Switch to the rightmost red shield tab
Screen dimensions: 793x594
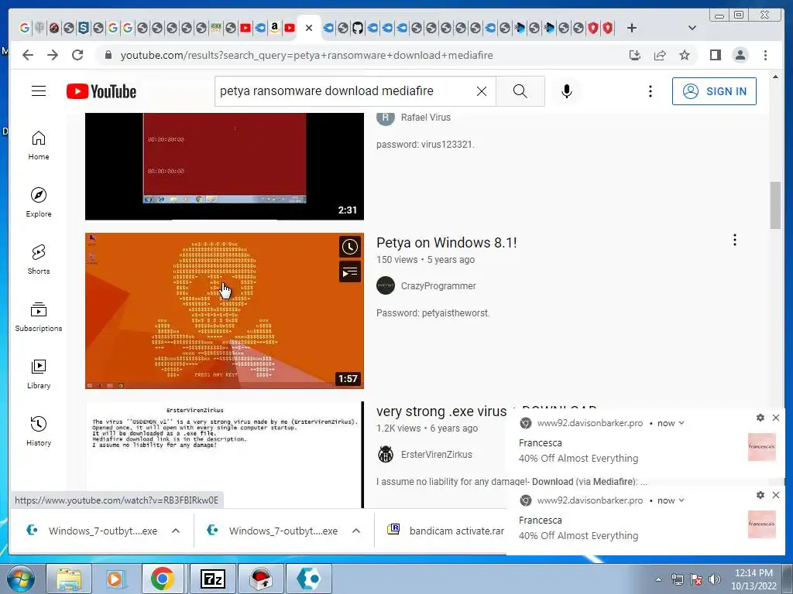pyautogui.click(x=608, y=28)
